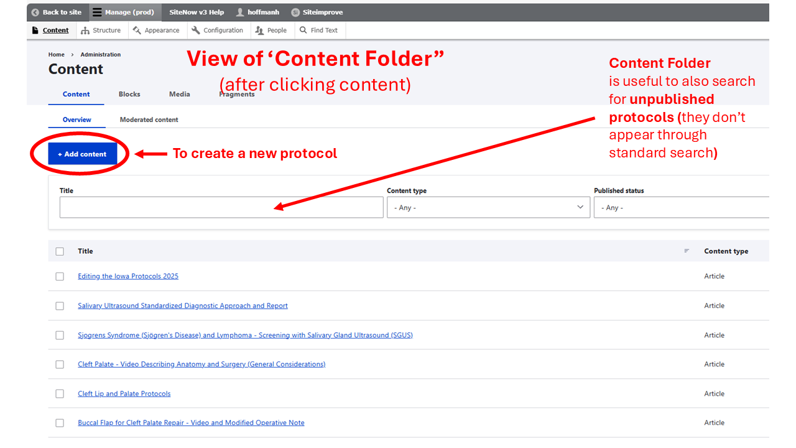Select the checkbox for Editing the Iowa Protocols 2025

click(60, 276)
